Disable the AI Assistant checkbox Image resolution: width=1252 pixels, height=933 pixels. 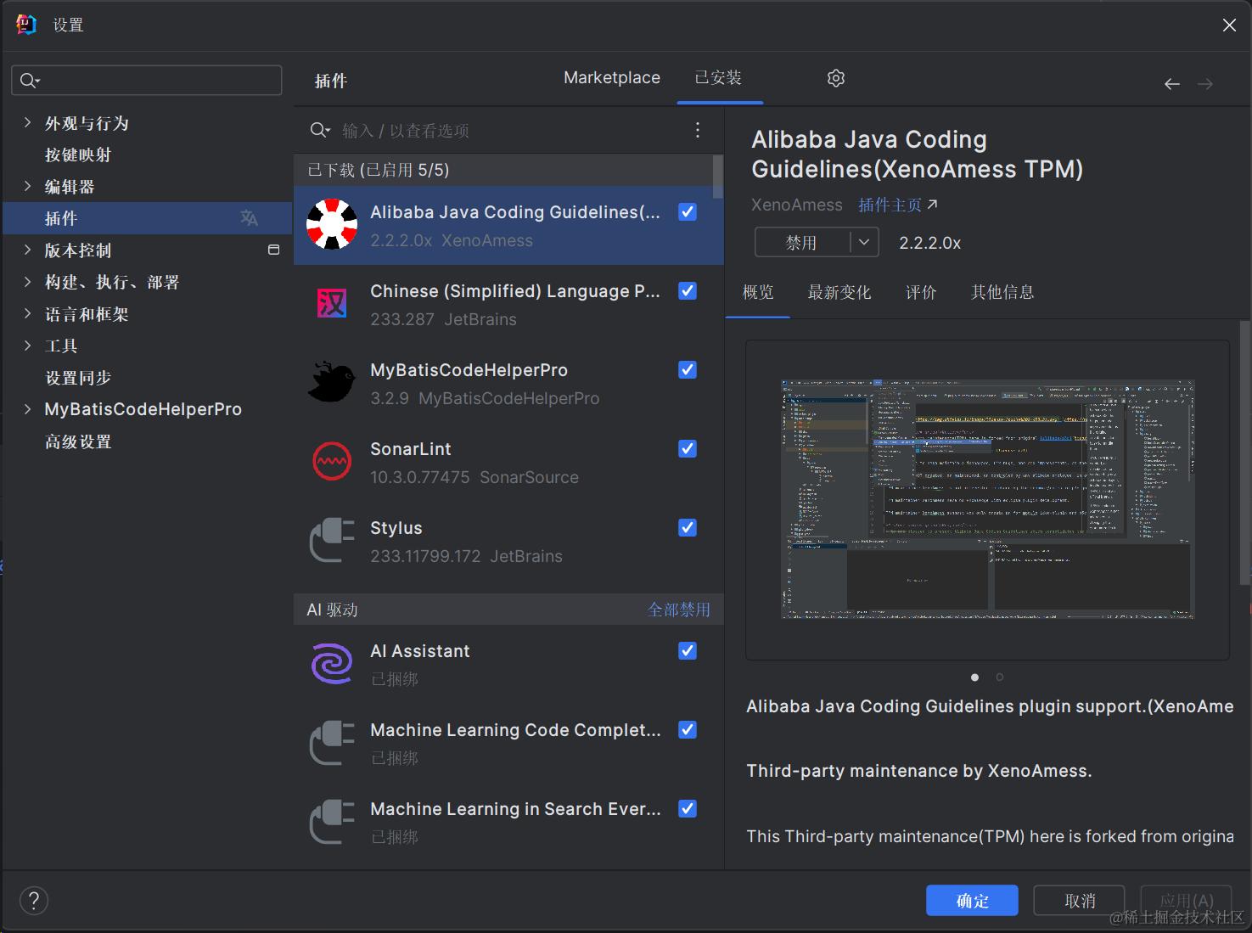(x=688, y=651)
